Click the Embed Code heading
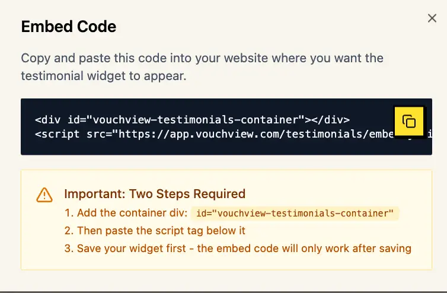 coord(69,27)
